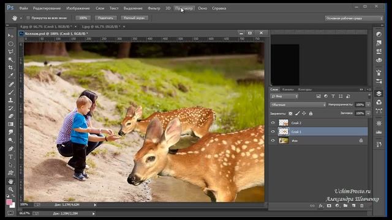This screenshot has width=392, height=220.
Task: Open the Hand tool preset picker arrow
Action: click(21, 18)
